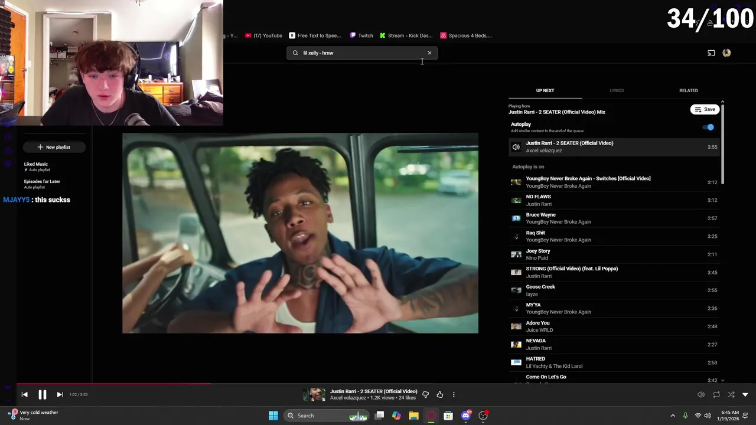
Task: Click the Bruce Wayne song thumbnail
Action: tap(516, 218)
